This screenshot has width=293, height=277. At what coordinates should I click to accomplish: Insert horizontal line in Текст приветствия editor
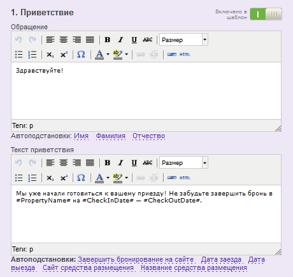(x=172, y=178)
